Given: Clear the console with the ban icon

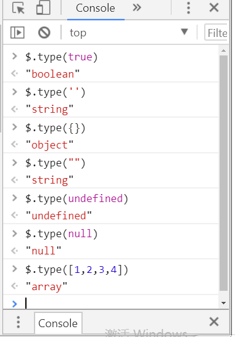Looking at the screenshot, I should [x=44, y=33].
